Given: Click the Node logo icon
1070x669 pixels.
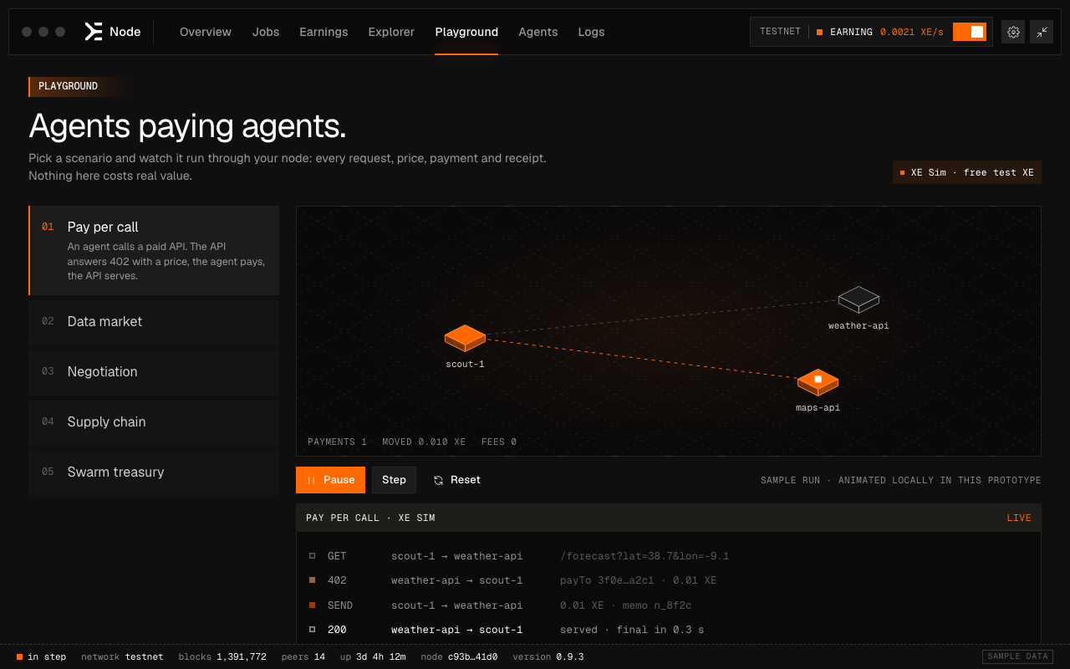Looking at the screenshot, I should click(x=93, y=32).
